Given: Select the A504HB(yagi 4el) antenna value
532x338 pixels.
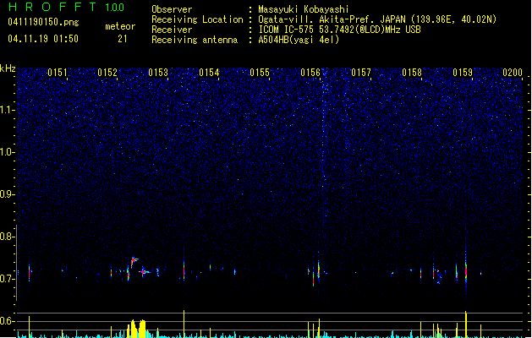Looking at the screenshot, I should [299, 40].
